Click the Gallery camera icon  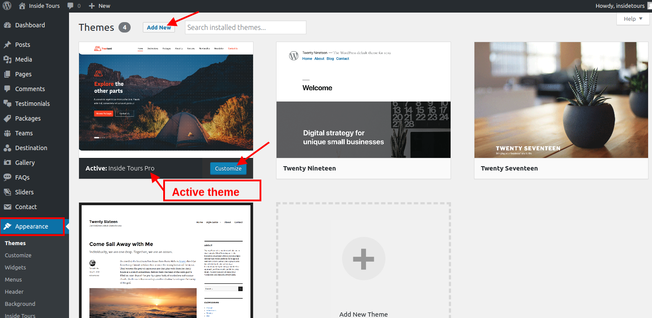pyautogui.click(x=7, y=163)
